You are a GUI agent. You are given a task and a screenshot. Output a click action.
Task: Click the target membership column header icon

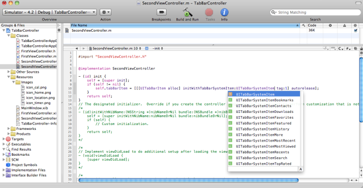[356, 25]
